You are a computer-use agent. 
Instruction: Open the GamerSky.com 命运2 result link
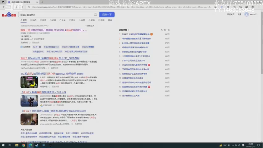(53, 111)
